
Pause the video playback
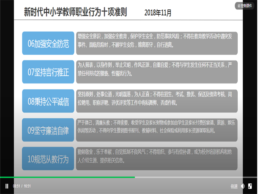point(7,186)
